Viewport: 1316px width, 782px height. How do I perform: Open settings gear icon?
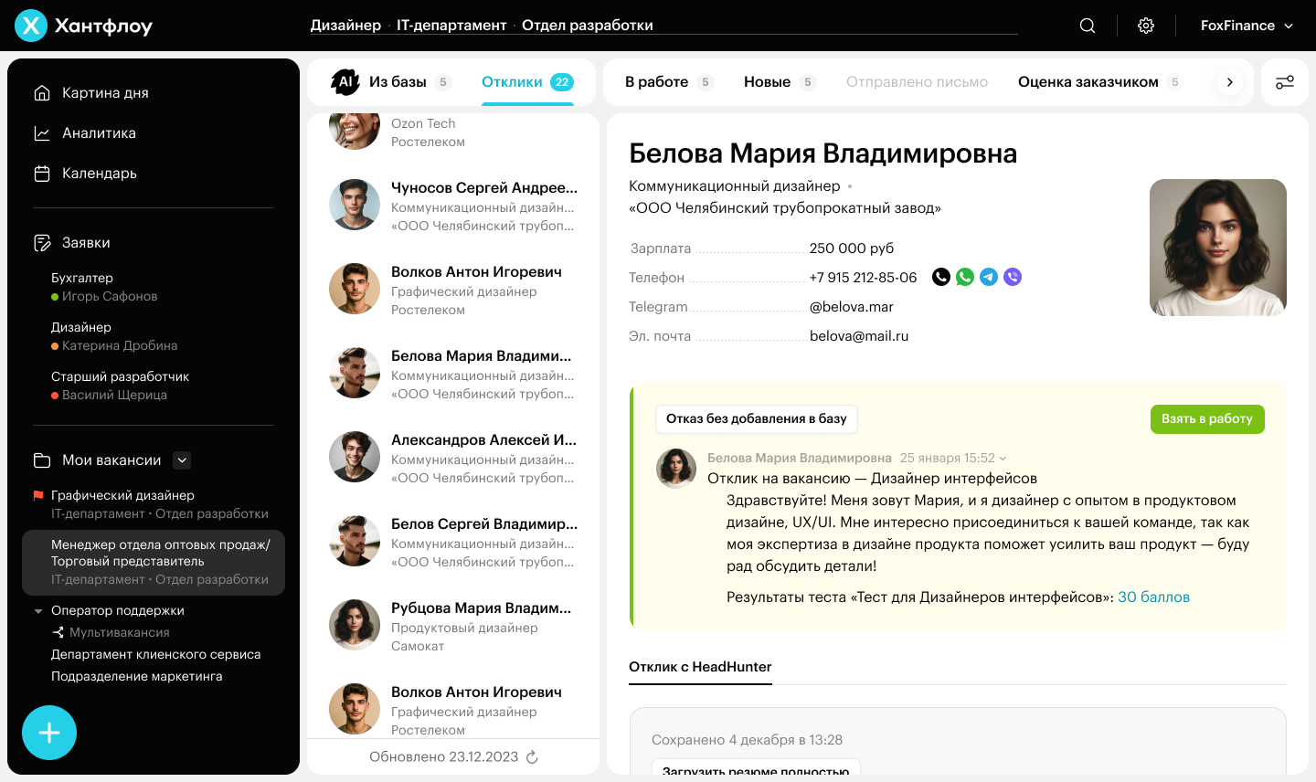[x=1146, y=26]
